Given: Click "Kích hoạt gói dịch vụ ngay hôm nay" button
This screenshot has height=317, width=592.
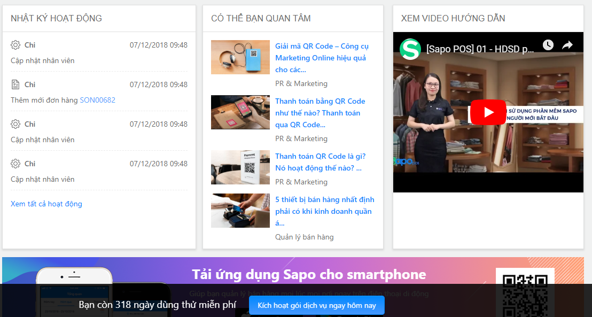Looking at the screenshot, I should pos(317,305).
